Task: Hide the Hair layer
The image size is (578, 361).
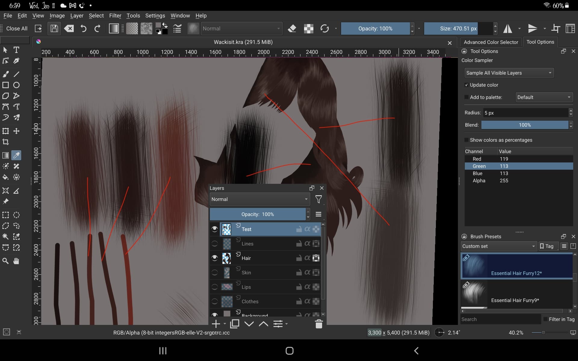Action: (214, 258)
